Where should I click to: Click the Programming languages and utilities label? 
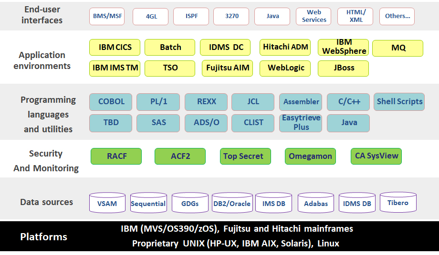[48, 114]
